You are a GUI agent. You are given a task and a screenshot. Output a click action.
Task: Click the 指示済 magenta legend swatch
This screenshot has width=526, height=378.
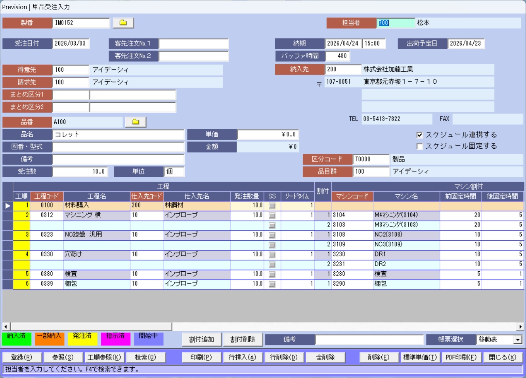[x=115, y=339]
